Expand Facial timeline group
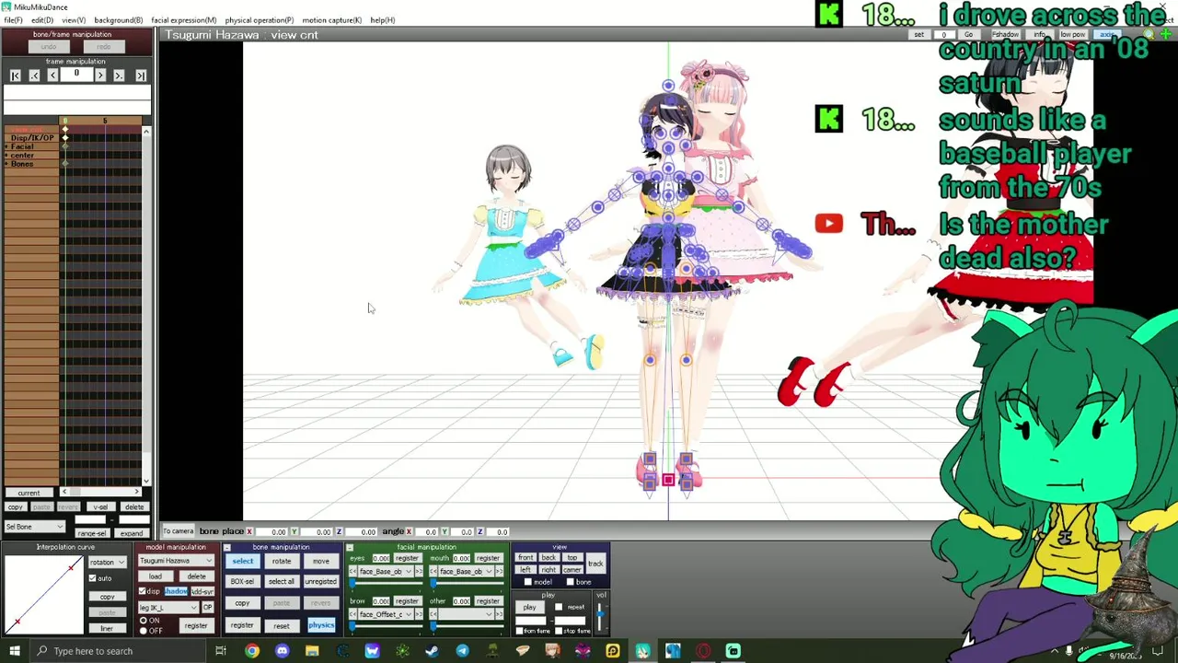1178x663 pixels. pyautogui.click(x=6, y=147)
